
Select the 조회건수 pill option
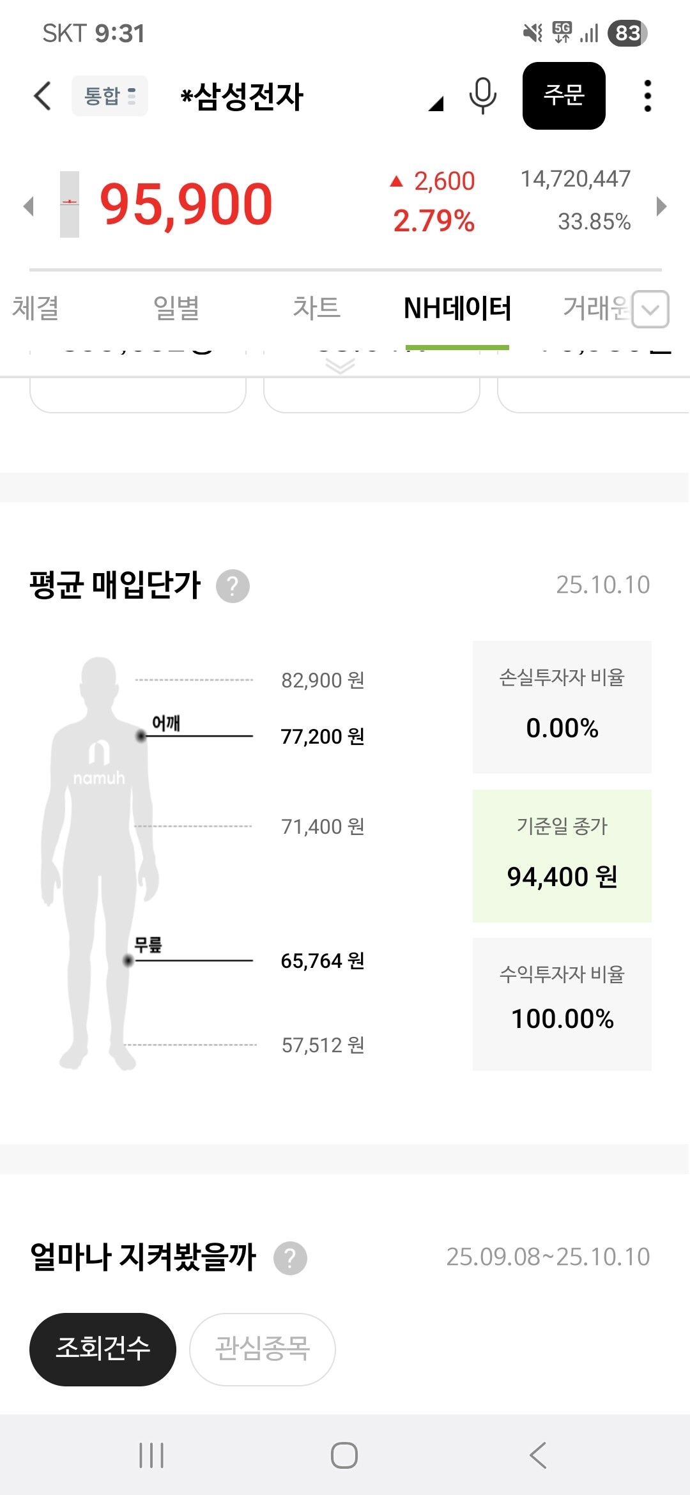[x=103, y=1349]
